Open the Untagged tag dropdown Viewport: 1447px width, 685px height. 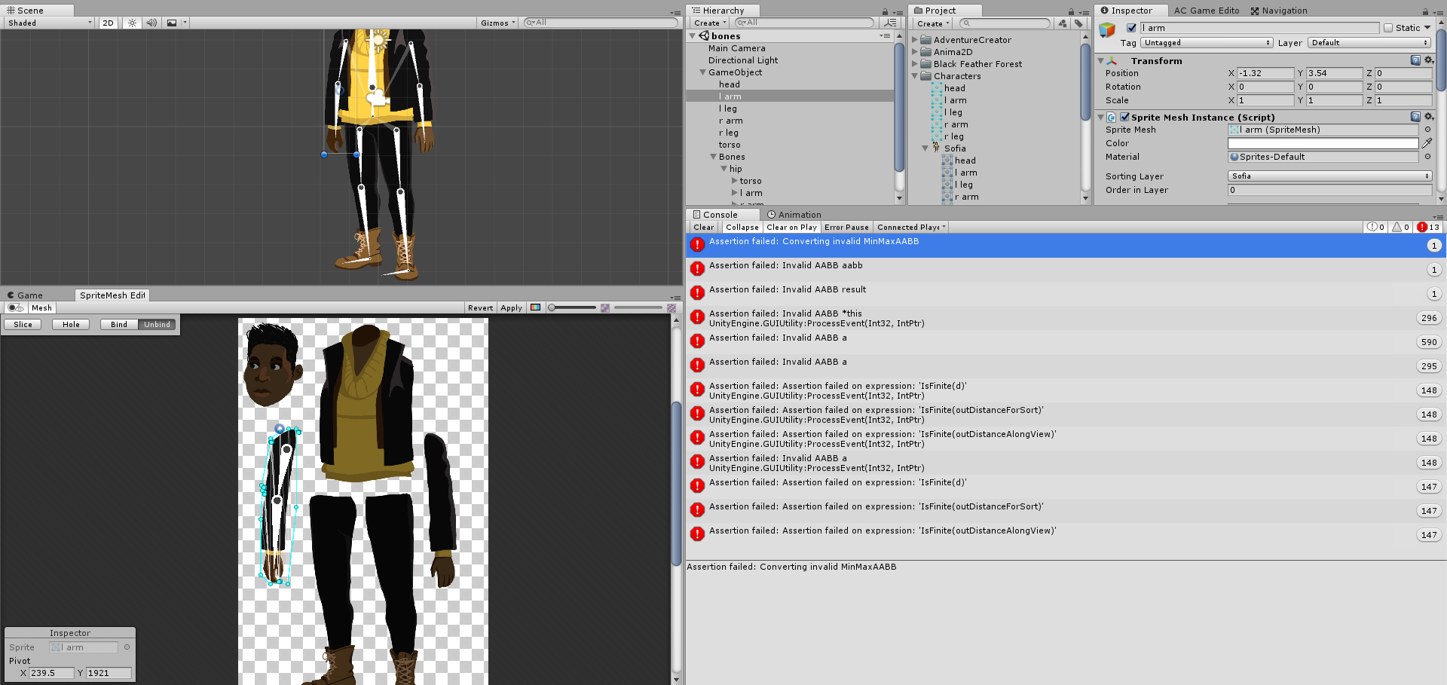pyautogui.click(x=1206, y=43)
